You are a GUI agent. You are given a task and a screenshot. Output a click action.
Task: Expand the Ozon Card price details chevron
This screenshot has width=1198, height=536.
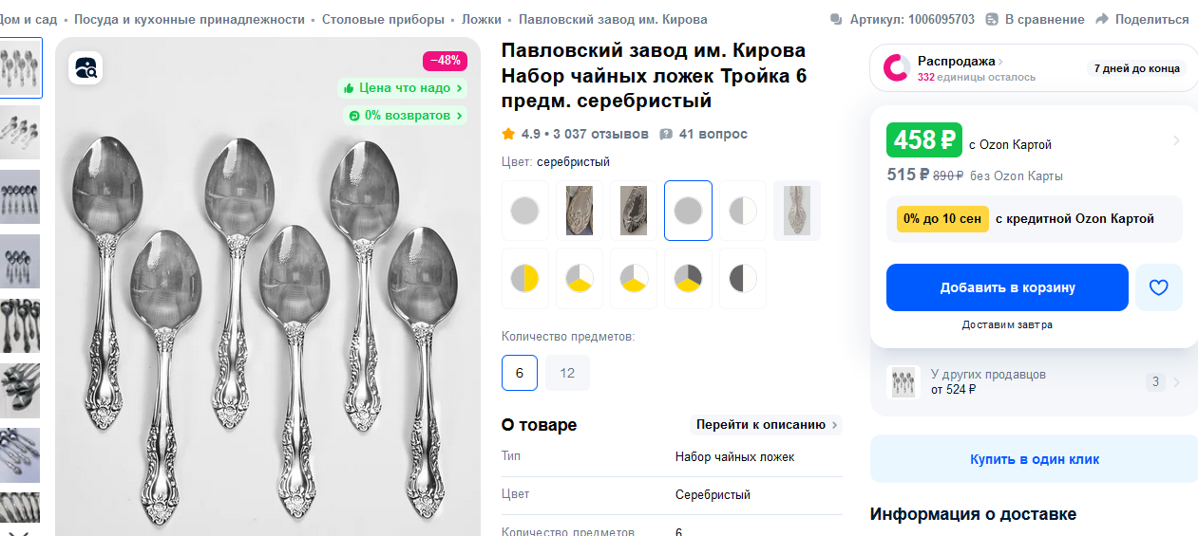[x=1176, y=140]
